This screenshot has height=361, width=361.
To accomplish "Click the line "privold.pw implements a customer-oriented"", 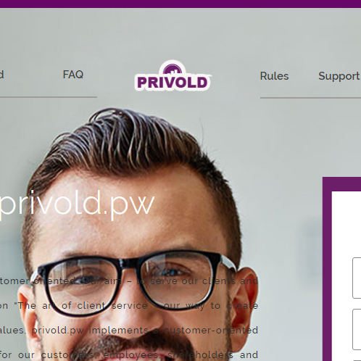I will (145, 331).
